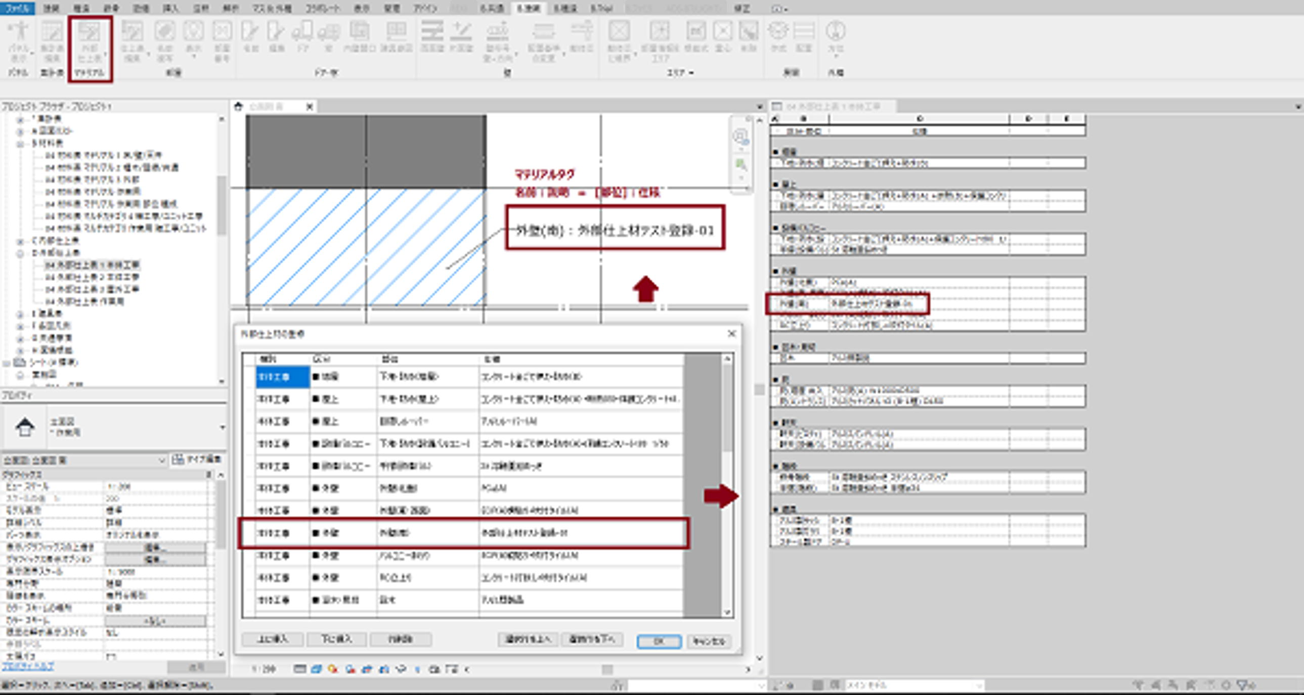Viewport: 1304px width, 695px height.
Task: Switch to the 外部仕上表 schedule view tab
Action: (x=833, y=107)
